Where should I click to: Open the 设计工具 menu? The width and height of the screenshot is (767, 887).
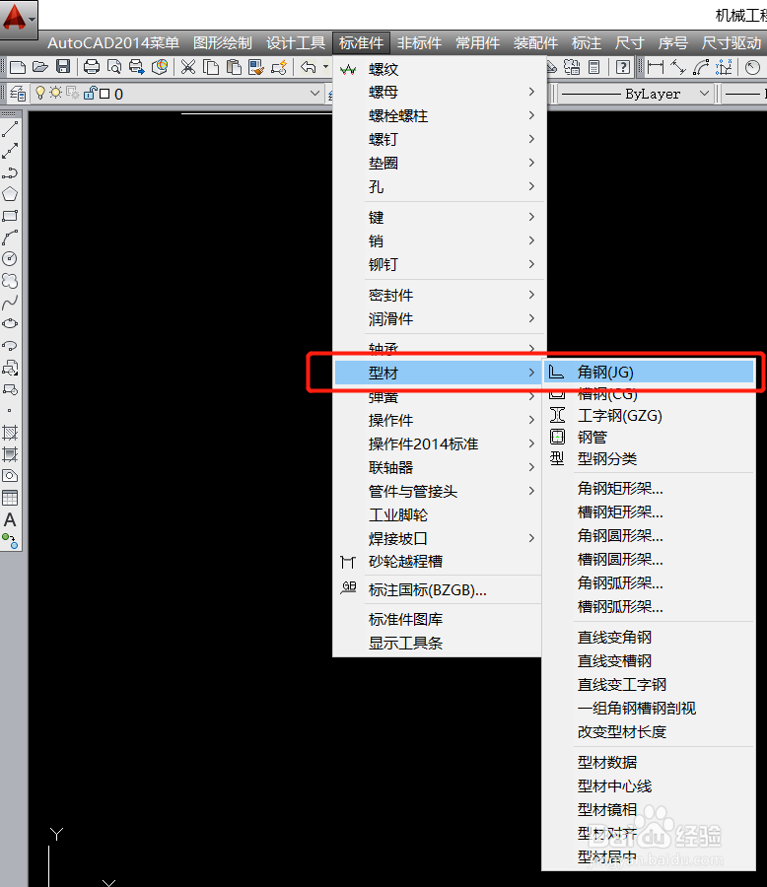(296, 43)
